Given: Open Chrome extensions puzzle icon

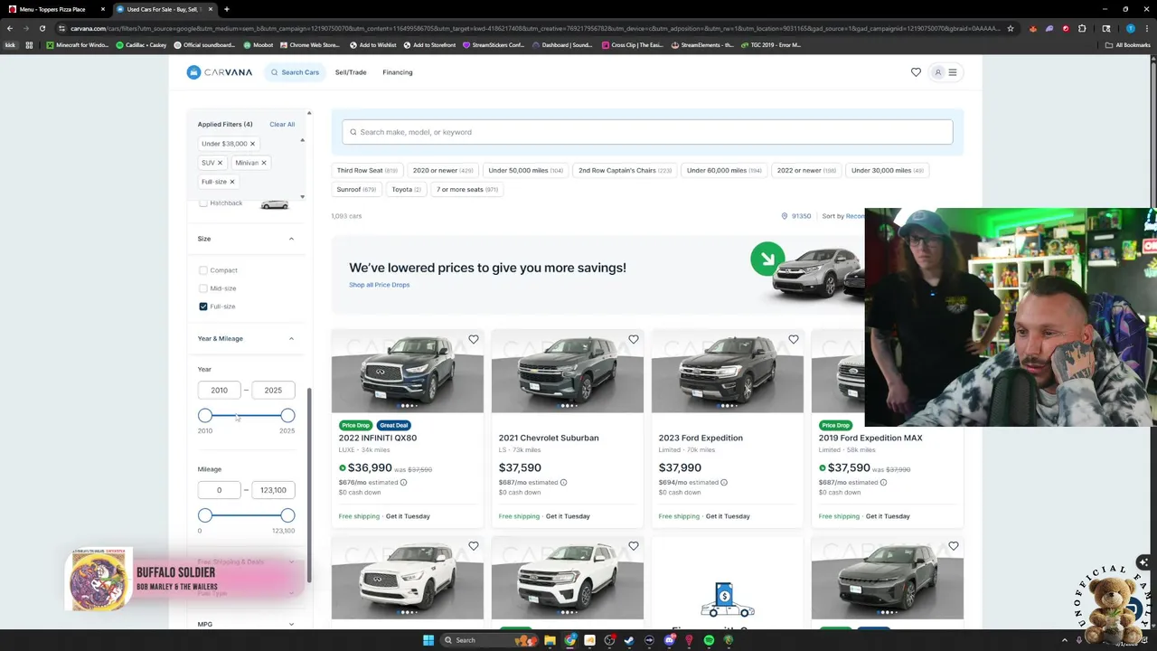Looking at the screenshot, I should click(1081, 28).
